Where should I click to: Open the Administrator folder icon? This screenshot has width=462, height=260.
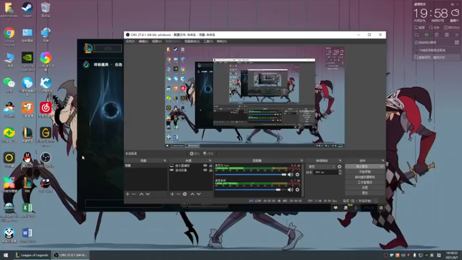point(9,11)
